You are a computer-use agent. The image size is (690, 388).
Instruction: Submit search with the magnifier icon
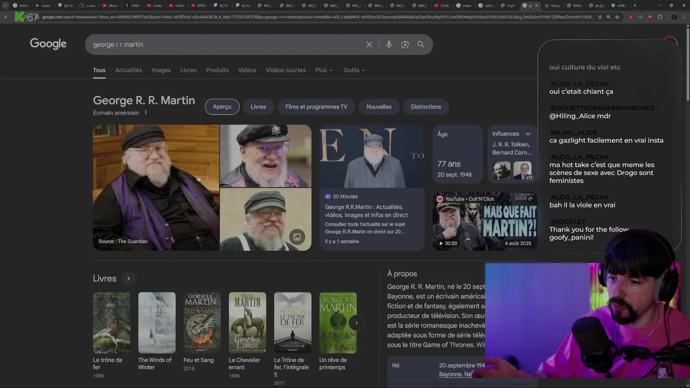click(421, 45)
